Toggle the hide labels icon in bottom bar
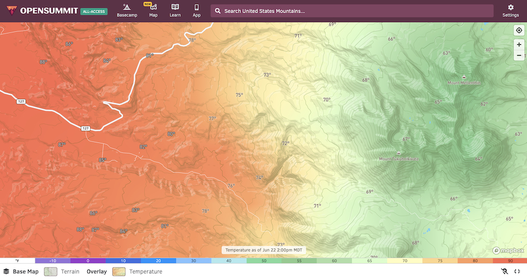 [x=504, y=272]
